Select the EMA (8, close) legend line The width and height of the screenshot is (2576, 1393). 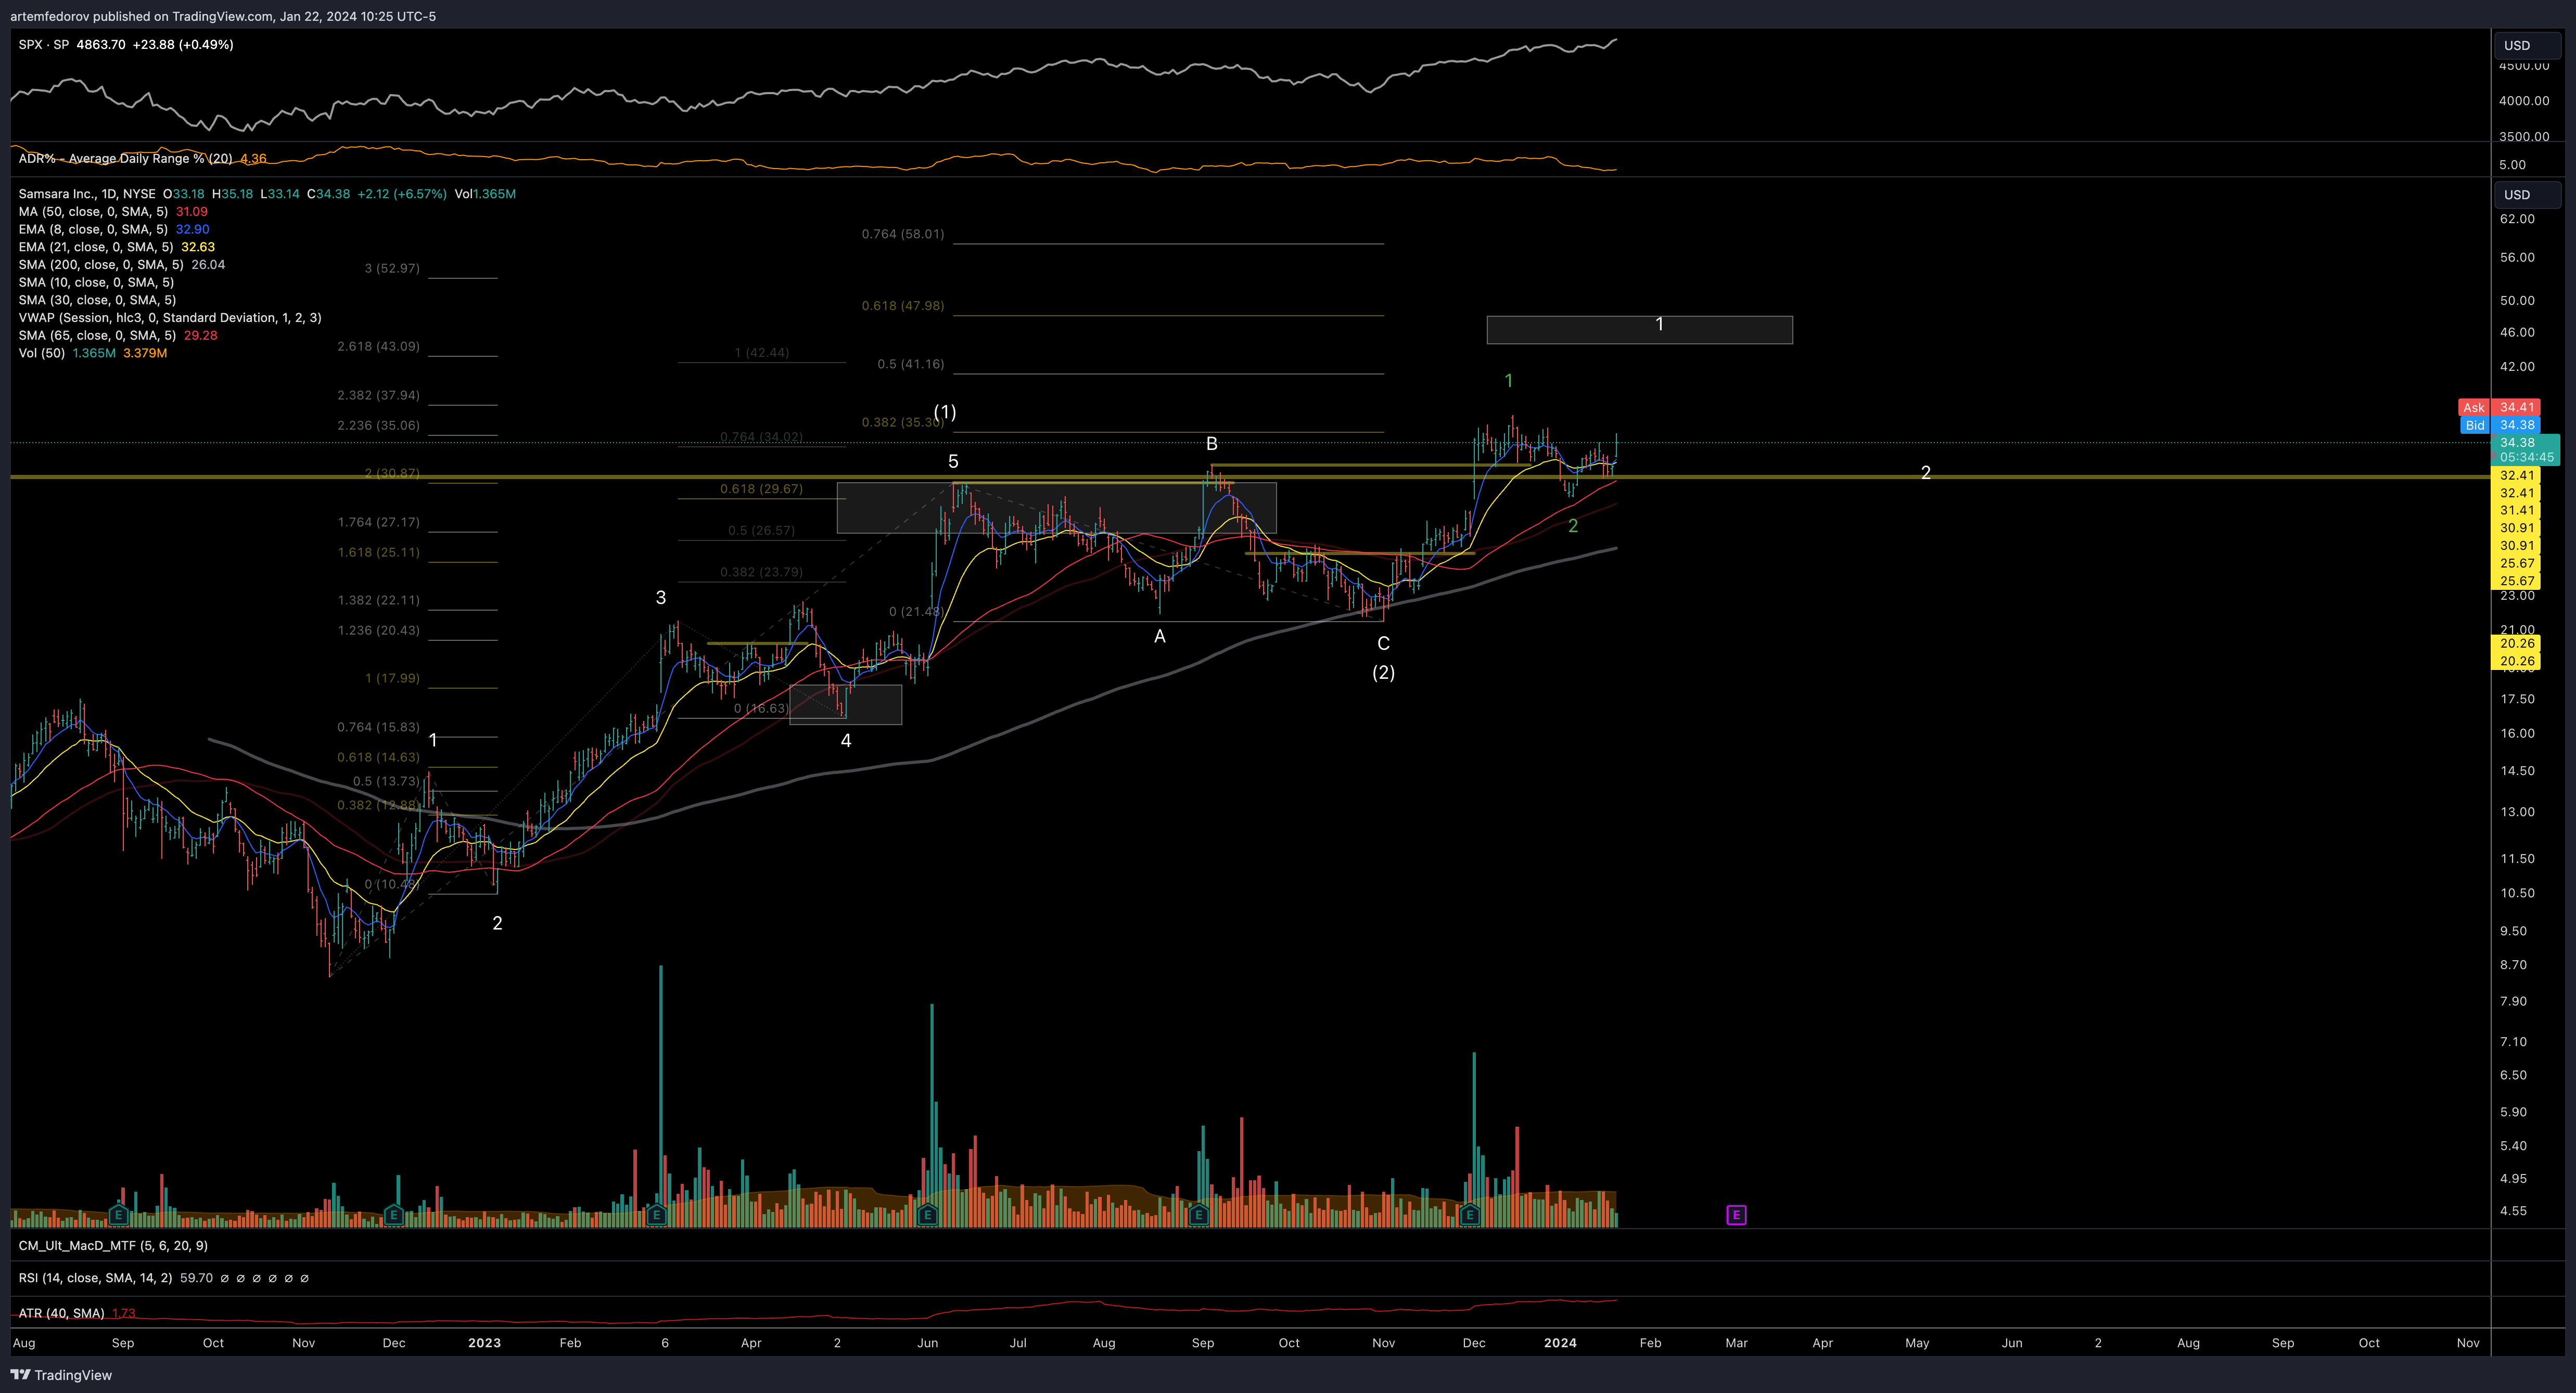(114, 230)
